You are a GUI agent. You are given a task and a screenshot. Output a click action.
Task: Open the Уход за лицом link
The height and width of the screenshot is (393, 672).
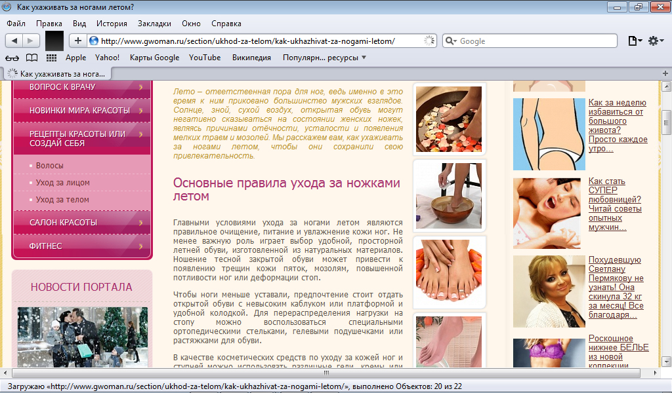pos(62,183)
